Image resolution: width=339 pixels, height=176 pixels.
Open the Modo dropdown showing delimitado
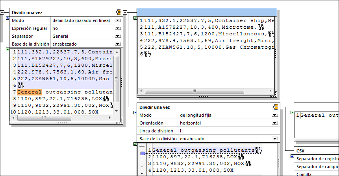click(117, 20)
